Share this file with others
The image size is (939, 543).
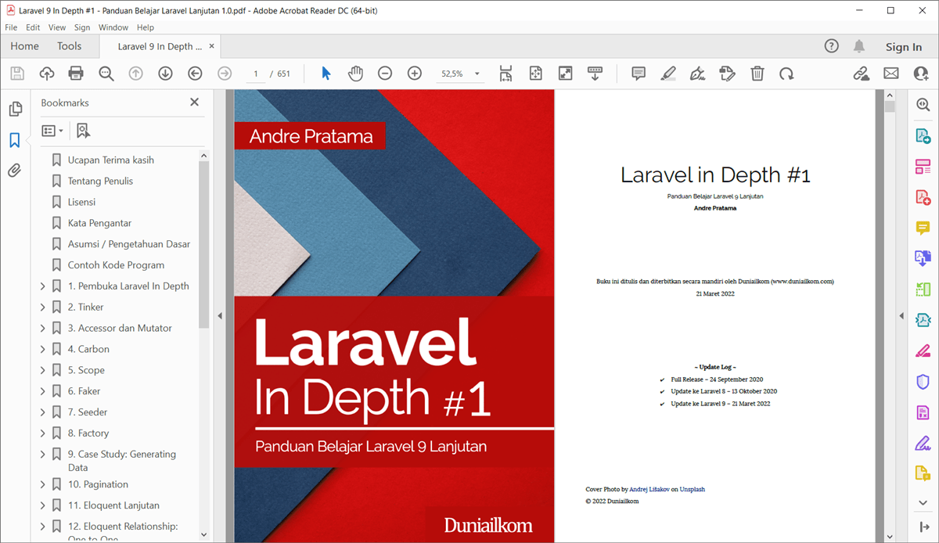(x=921, y=74)
